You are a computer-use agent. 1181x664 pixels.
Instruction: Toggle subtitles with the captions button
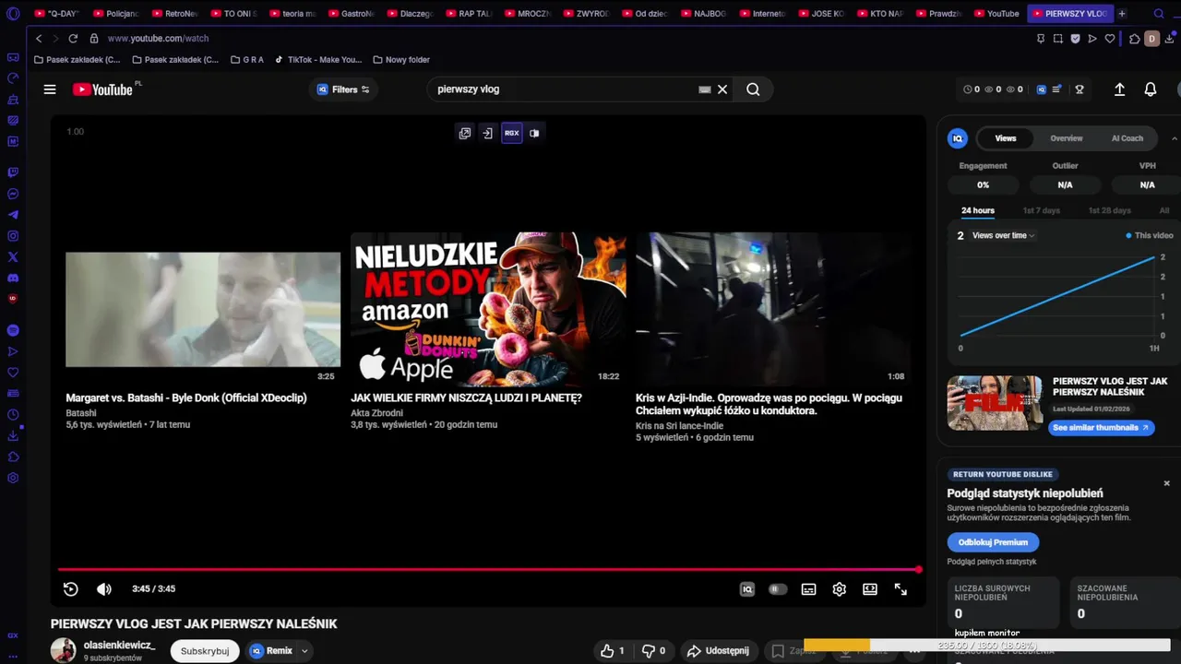[808, 589]
